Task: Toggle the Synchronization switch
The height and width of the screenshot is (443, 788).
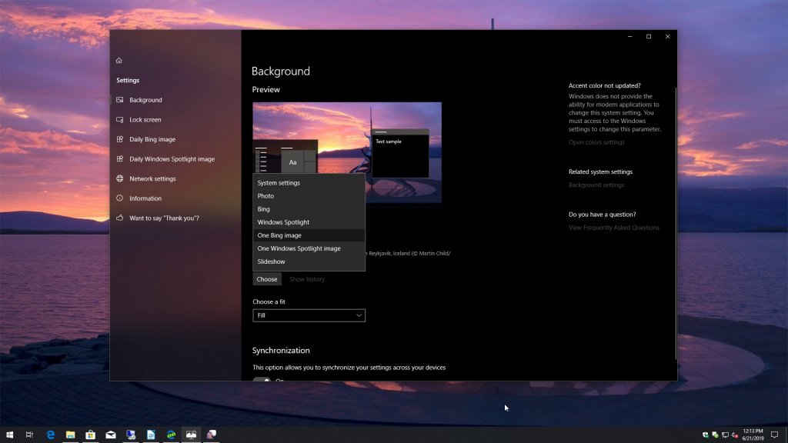Action: (x=262, y=379)
